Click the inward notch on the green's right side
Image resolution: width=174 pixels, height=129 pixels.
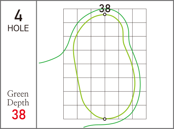(123, 37)
